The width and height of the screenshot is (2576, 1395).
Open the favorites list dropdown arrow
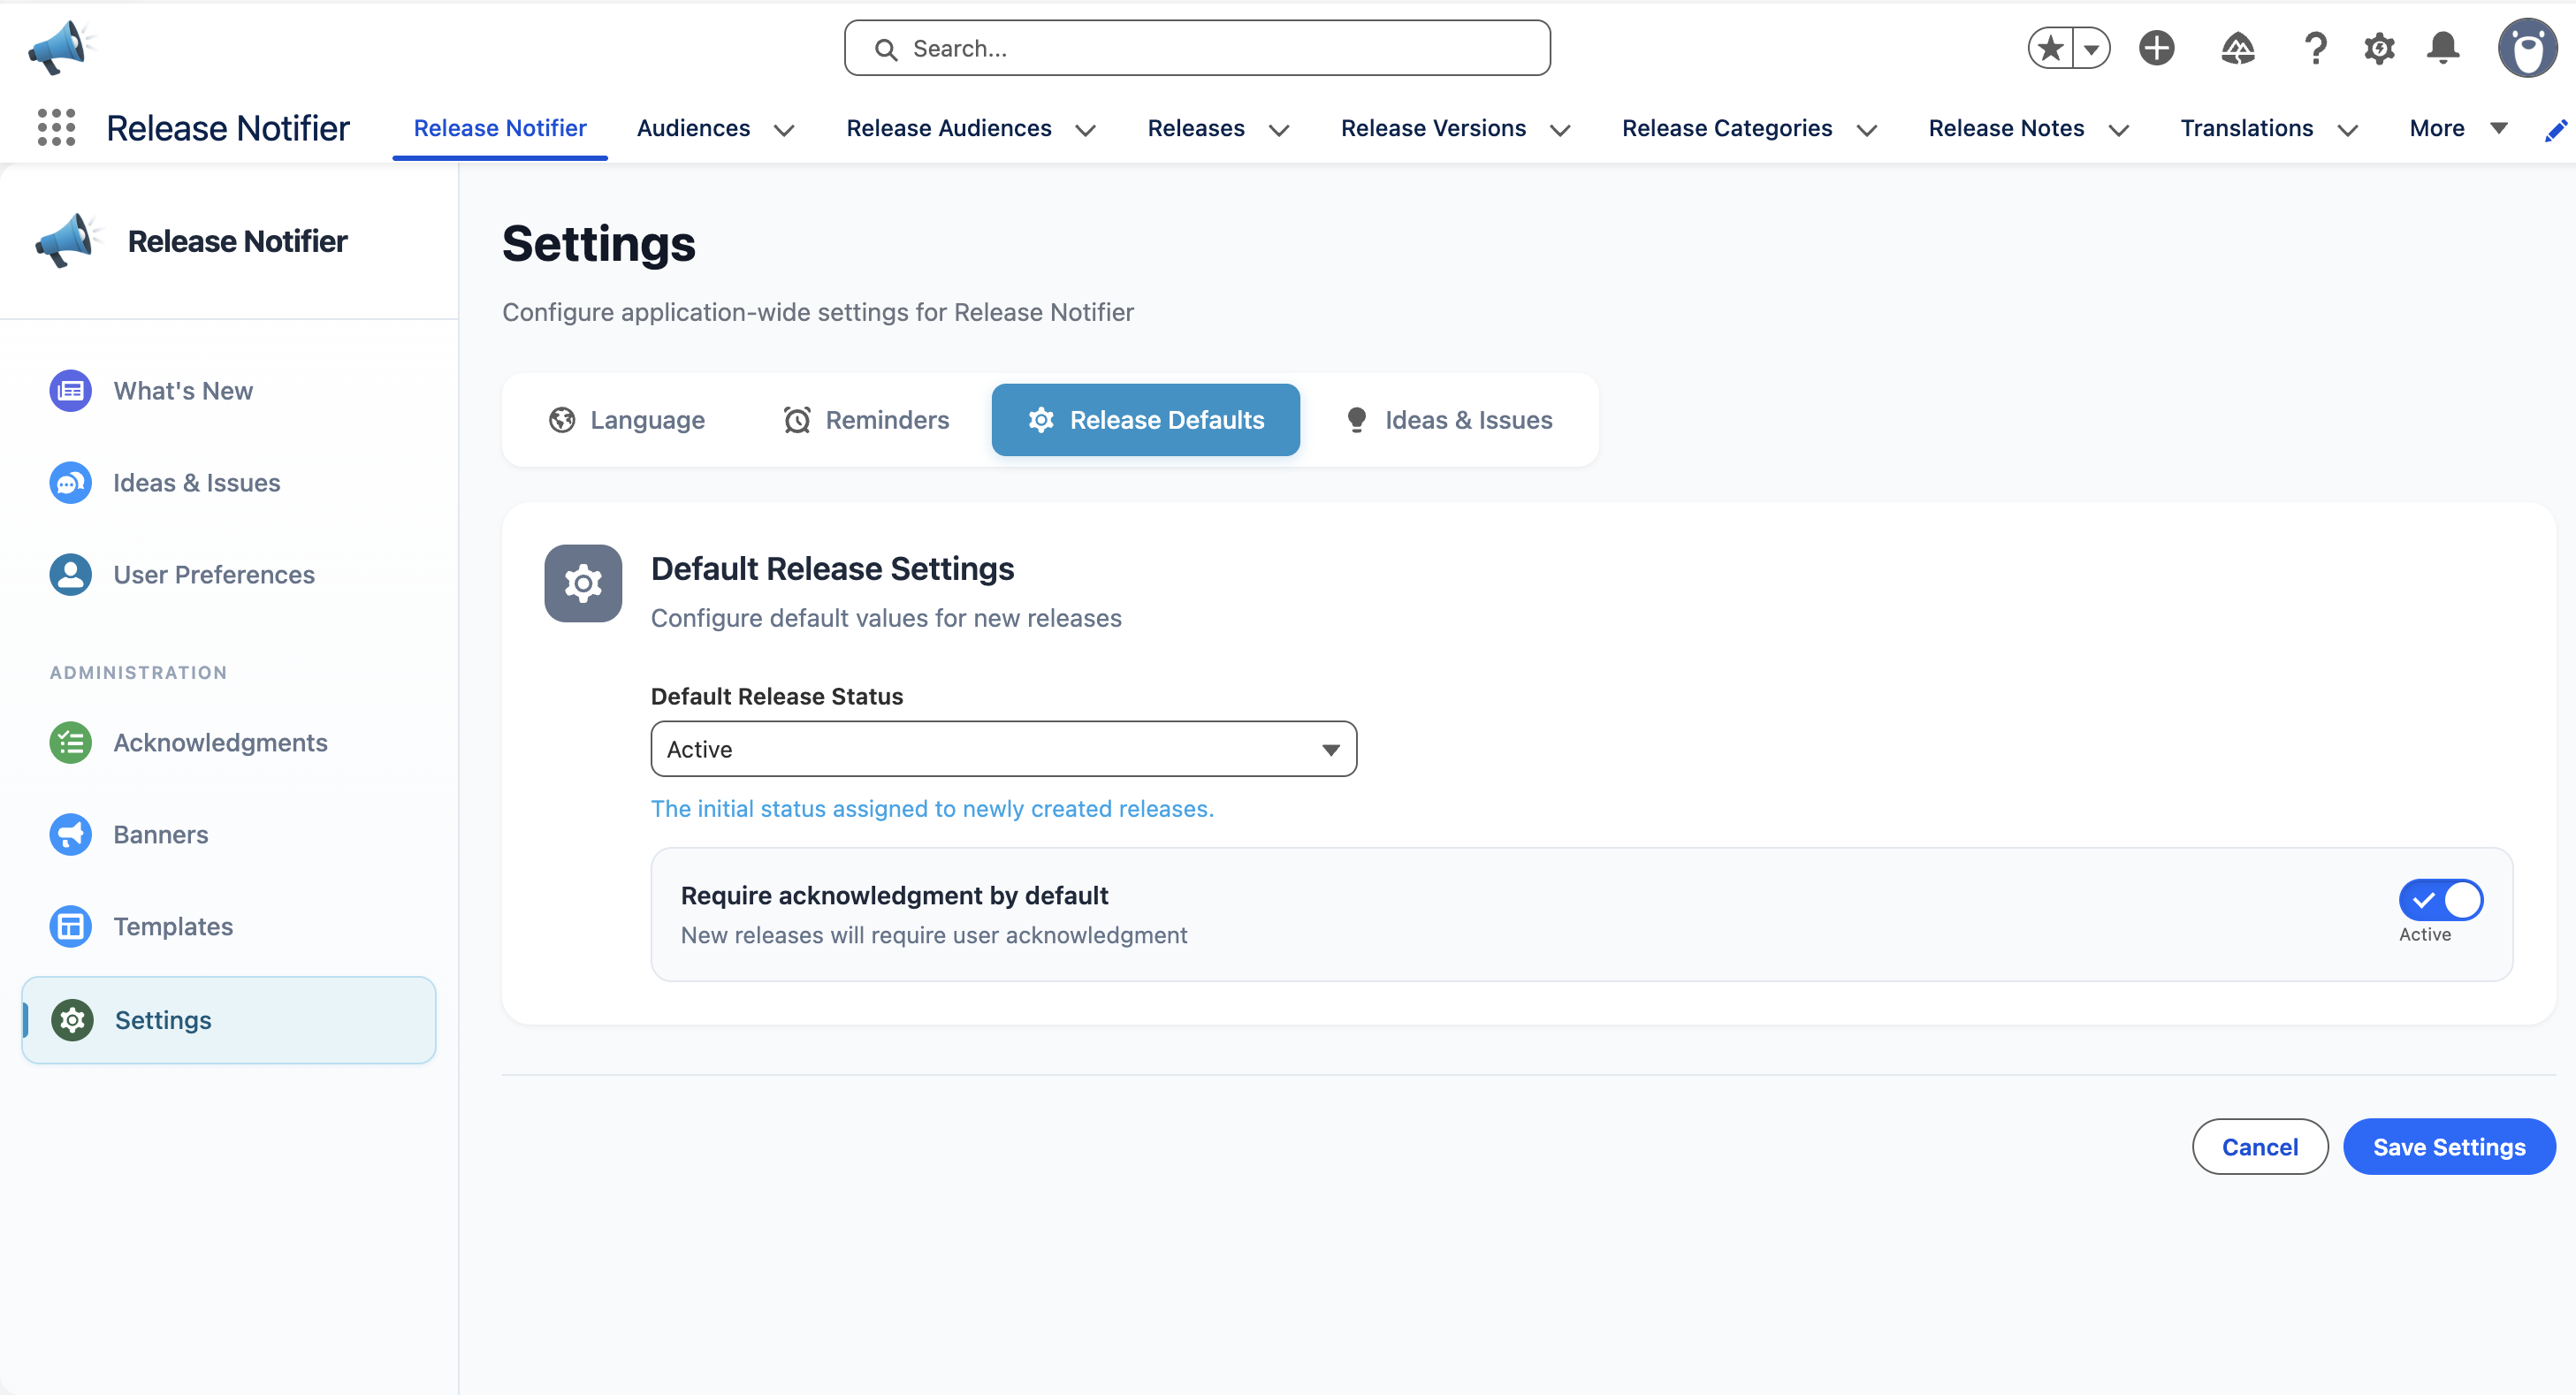(2091, 48)
